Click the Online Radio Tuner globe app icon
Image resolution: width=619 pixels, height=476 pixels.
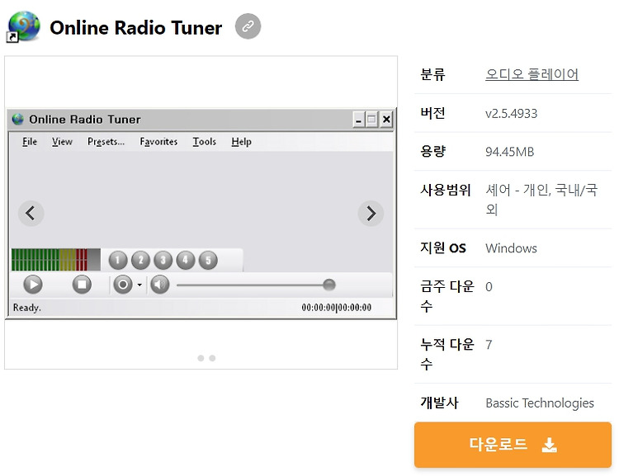pyautogui.click(x=23, y=26)
